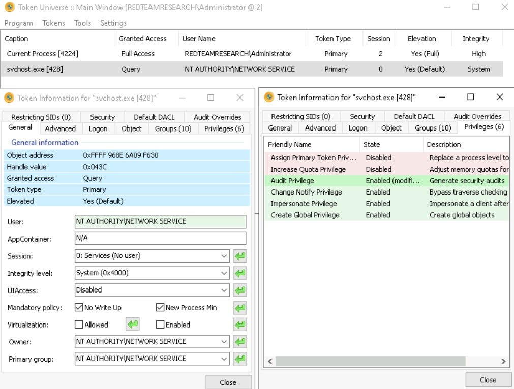Select the Audit Privilege row

(x=387, y=181)
